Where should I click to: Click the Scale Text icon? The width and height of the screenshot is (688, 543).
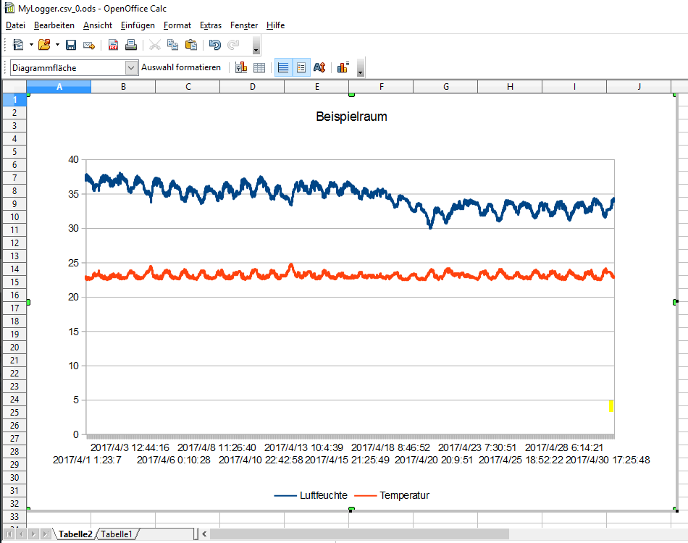tap(319, 67)
